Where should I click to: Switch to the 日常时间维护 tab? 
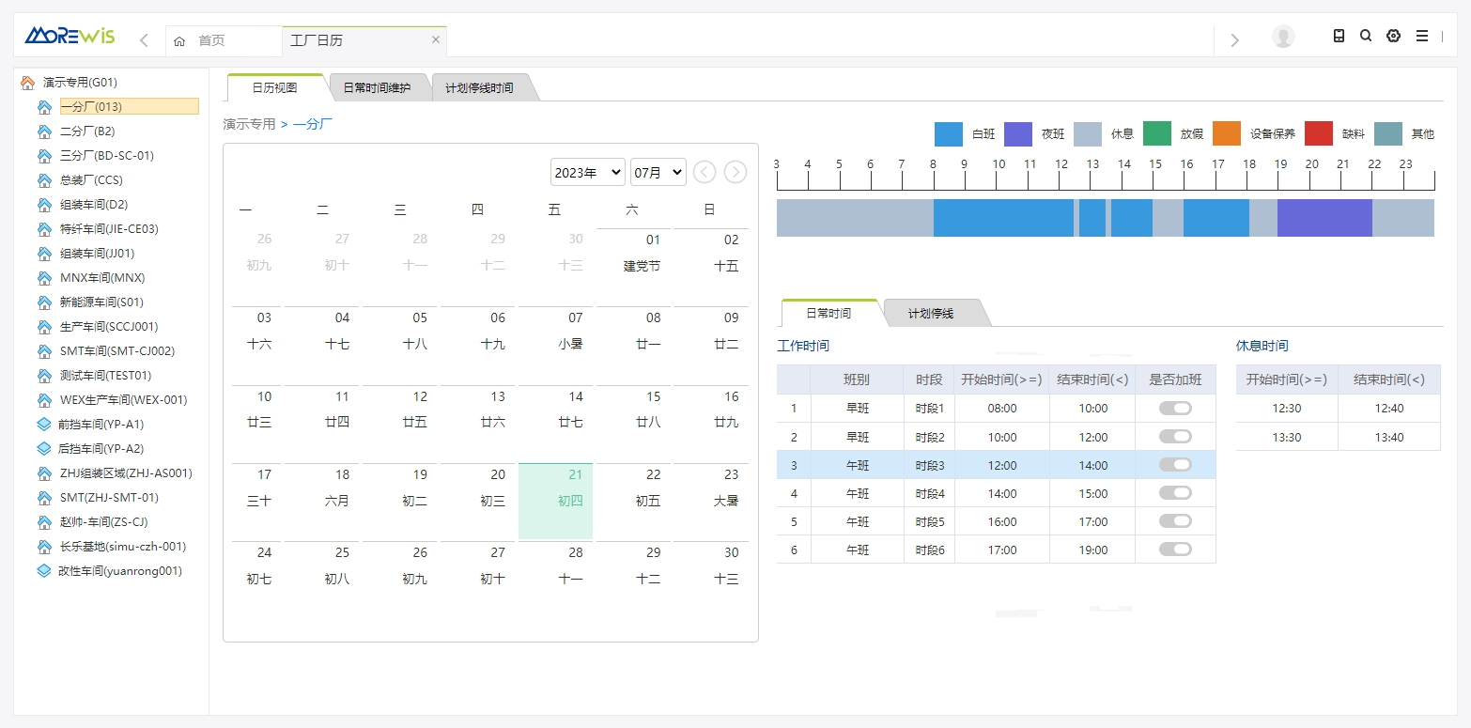(377, 87)
